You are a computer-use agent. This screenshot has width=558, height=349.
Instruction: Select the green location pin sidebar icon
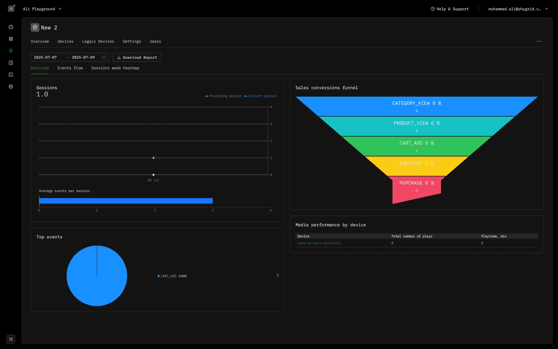(11, 51)
